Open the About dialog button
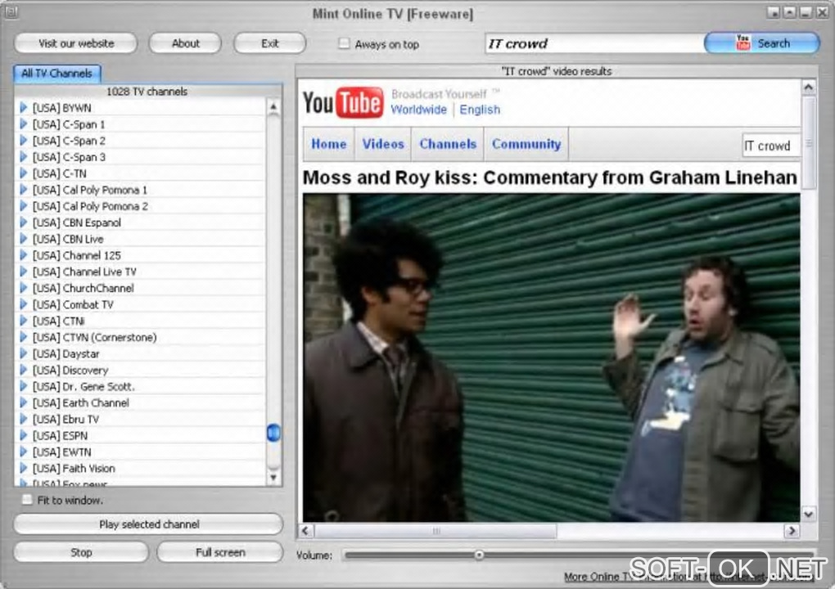The height and width of the screenshot is (589, 835). click(x=185, y=43)
